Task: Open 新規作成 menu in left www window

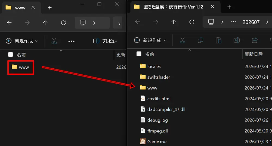Action: 22,41
